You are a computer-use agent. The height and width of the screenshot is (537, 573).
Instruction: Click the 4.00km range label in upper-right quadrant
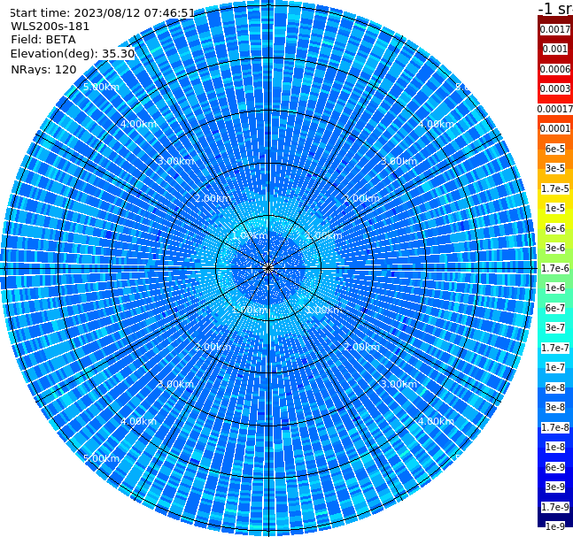tap(436, 124)
